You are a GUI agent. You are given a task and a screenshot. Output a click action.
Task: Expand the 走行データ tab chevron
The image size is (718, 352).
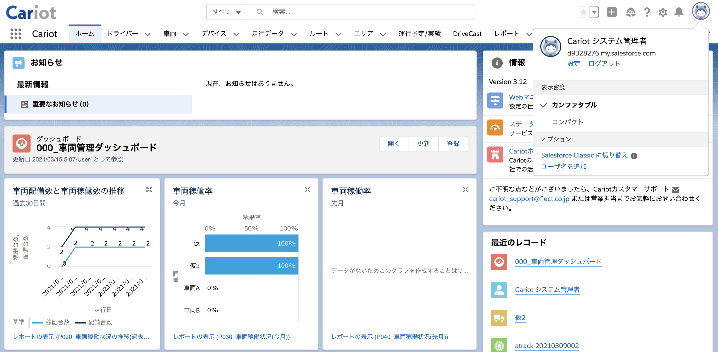click(294, 34)
